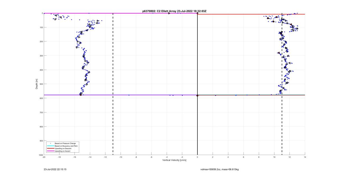Viewport: 337px width, 174px height.
Task: Click depth-axis tick label '700'
Action: [41, 112]
